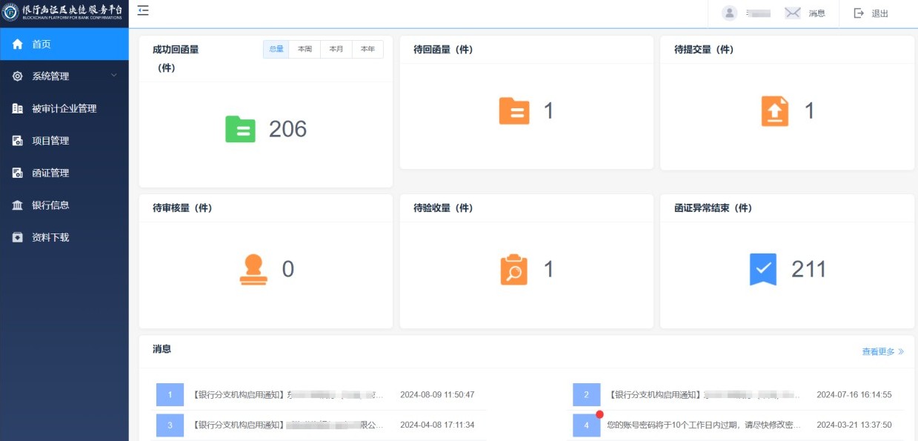Click the user avatar icon in header
The image size is (918, 441).
coord(730,13)
